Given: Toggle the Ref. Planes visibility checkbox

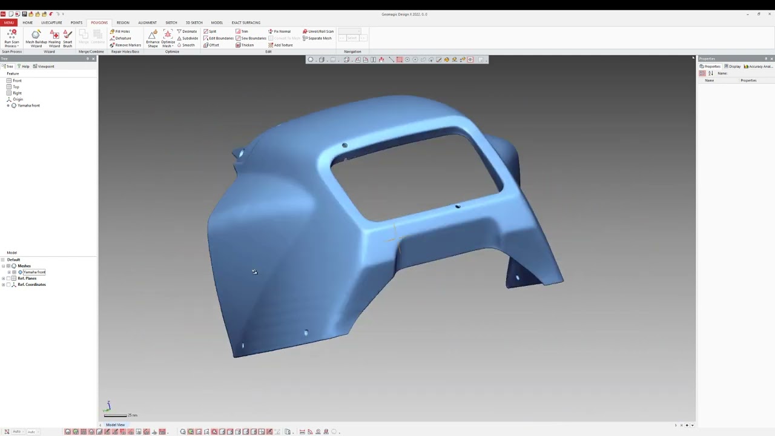Looking at the screenshot, I should point(8,278).
